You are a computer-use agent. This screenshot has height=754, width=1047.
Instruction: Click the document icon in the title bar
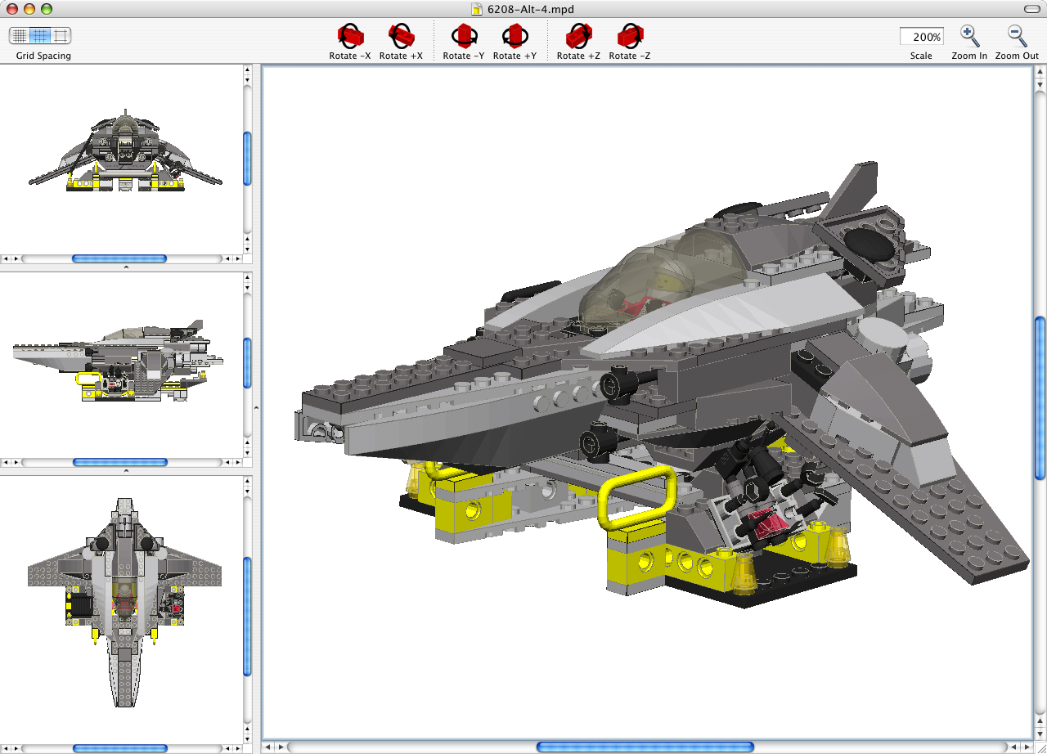(475, 10)
